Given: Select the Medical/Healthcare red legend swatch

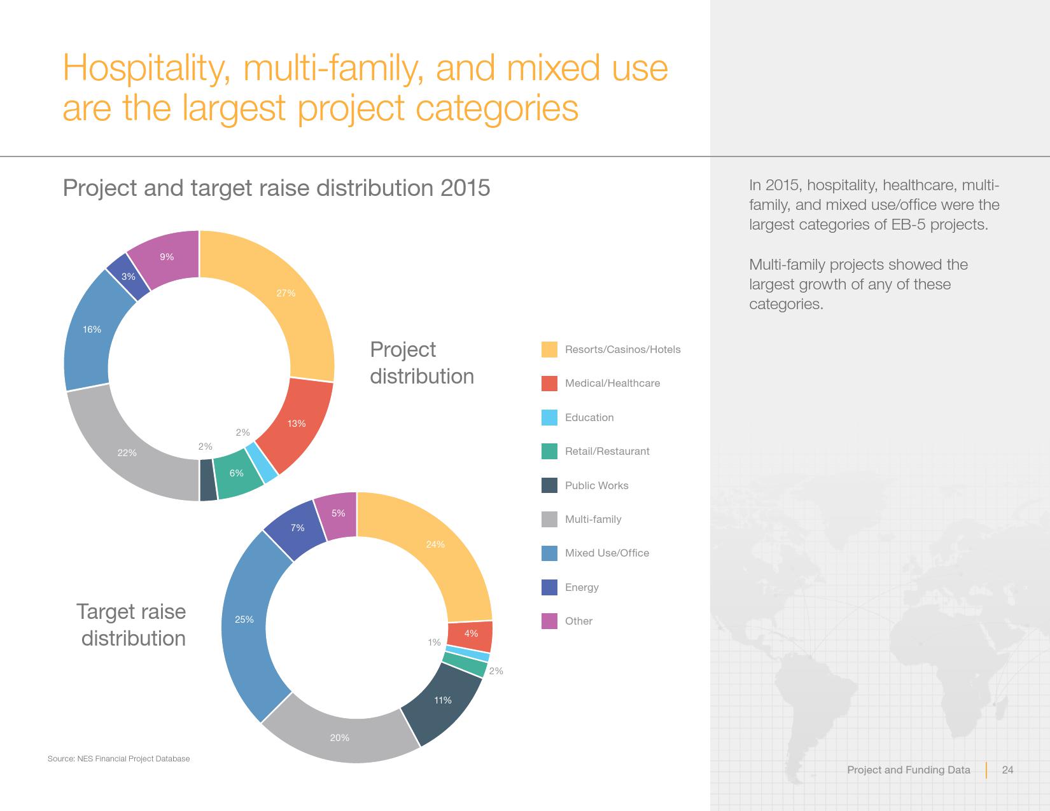Looking at the screenshot, I should (x=549, y=383).
